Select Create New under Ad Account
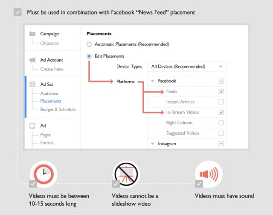The width and height of the screenshot is (273, 215). [x=52, y=69]
